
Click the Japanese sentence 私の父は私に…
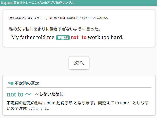click(x=55, y=29)
